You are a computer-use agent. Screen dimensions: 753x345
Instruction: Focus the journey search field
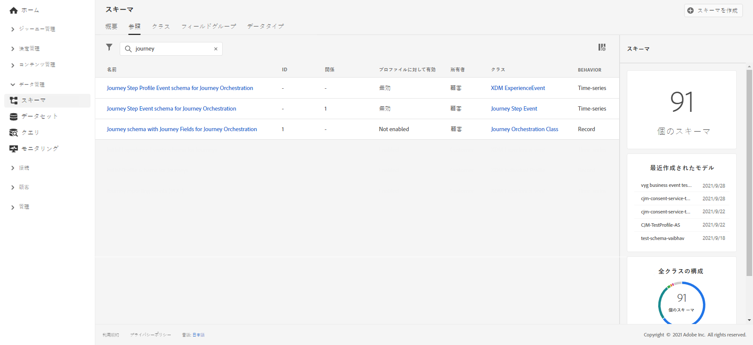pyautogui.click(x=171, y=49)
